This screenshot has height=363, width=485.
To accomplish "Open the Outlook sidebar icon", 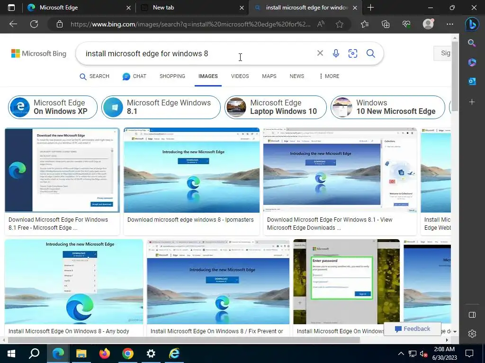I will [472, 81].
